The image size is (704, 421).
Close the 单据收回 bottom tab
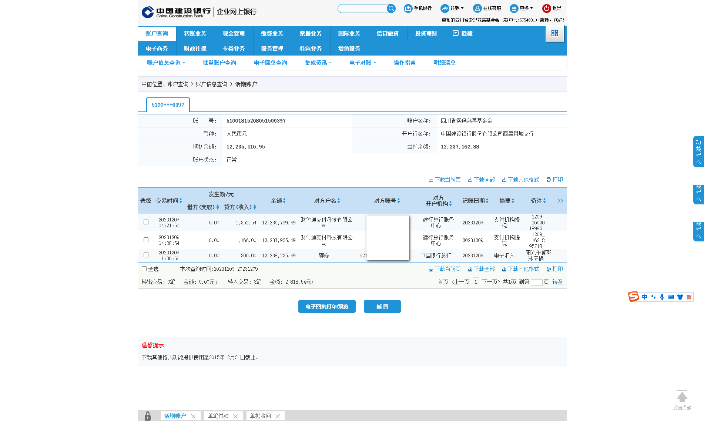[x=278, y=416]
